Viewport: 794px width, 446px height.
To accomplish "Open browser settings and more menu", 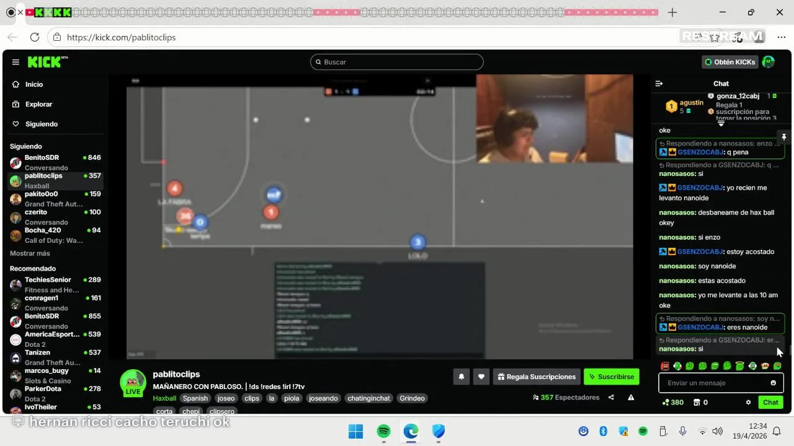I will point(782,37).
